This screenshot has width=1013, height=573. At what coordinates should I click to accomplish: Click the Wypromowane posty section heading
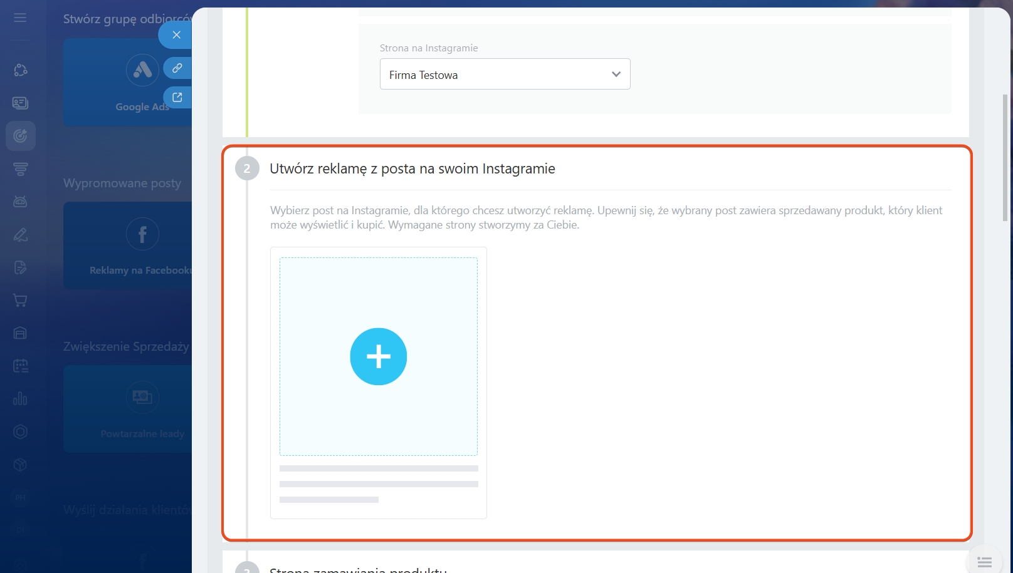122,183
